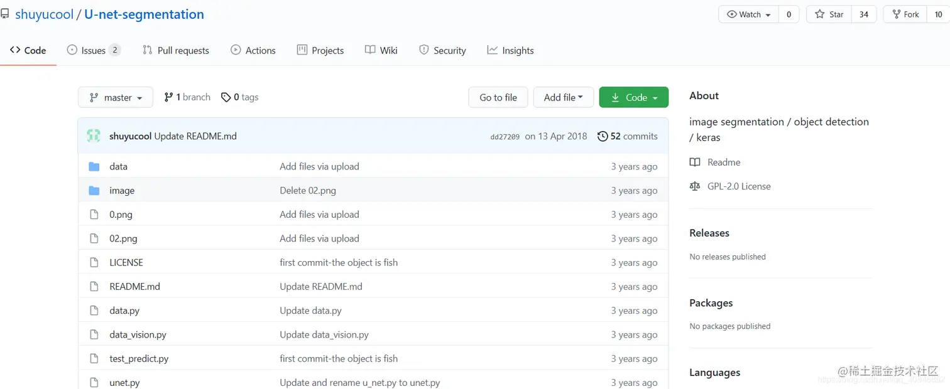Viewport: 950px width, 389px height.
Task: Click shuyucool's avatar in commit bar
Action: click(x=94, y=136)
